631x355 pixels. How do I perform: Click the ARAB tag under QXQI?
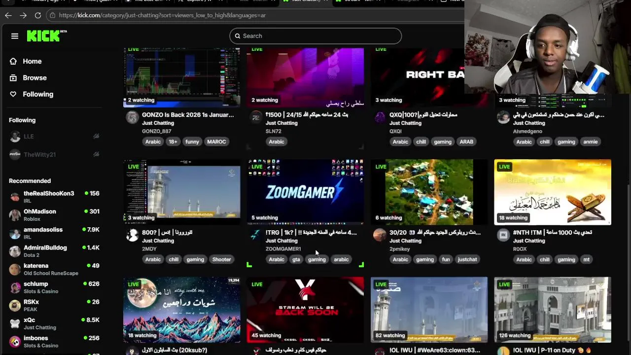[466, 142]
